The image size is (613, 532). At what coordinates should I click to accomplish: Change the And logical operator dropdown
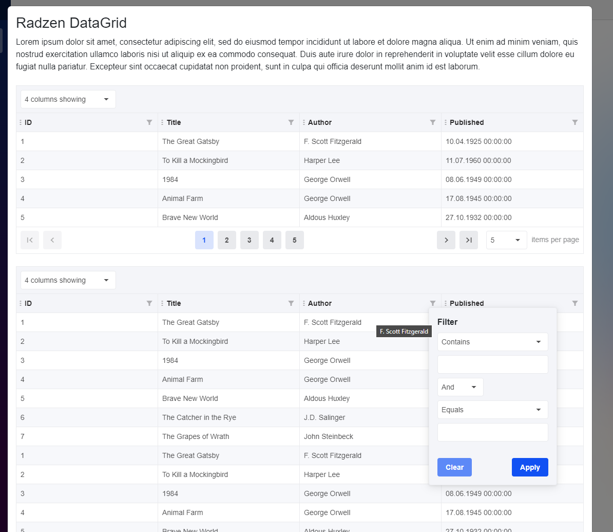(x=460, y=387)
